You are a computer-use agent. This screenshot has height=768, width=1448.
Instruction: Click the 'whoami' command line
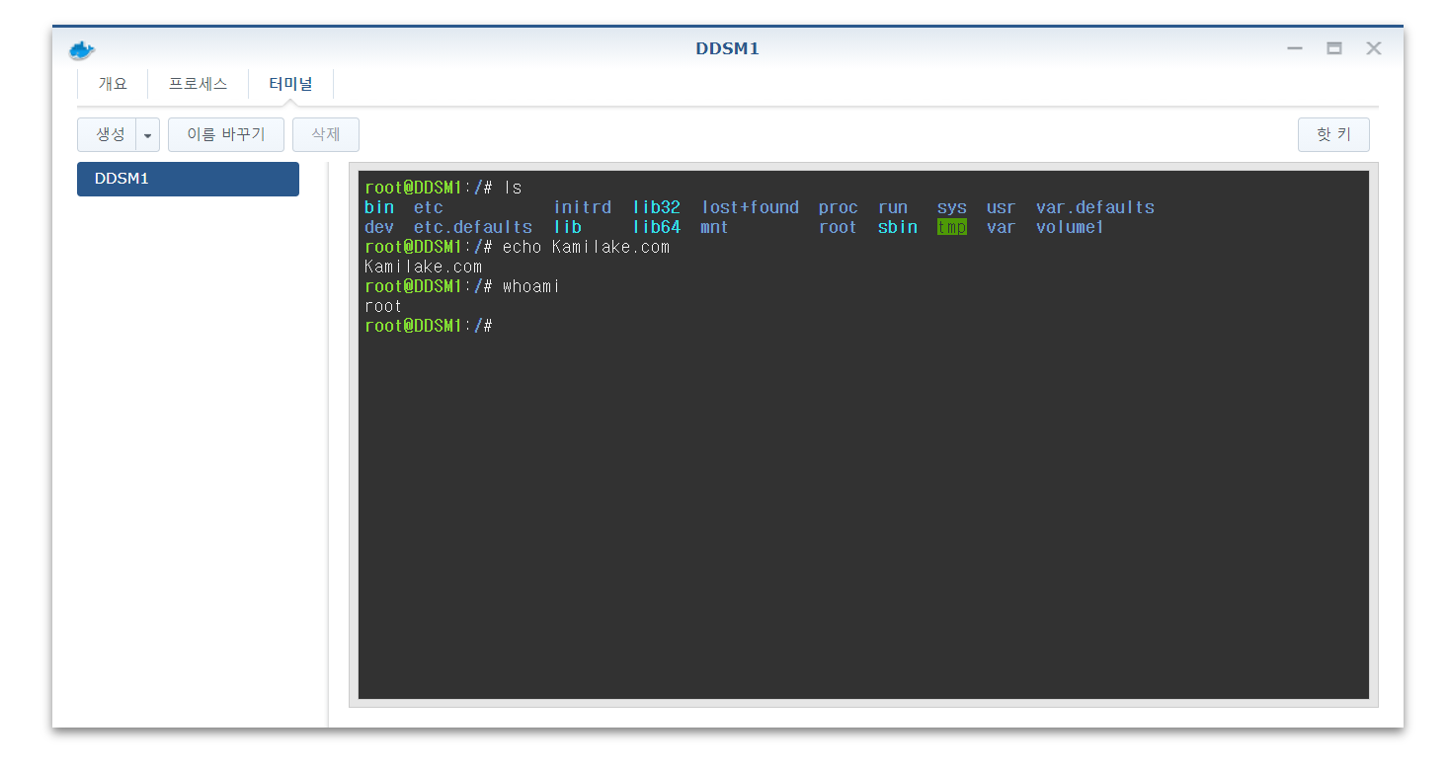pos(462,286)
